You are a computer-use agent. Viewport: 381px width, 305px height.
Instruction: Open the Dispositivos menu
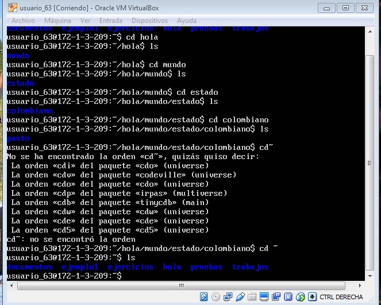(149, 21)
